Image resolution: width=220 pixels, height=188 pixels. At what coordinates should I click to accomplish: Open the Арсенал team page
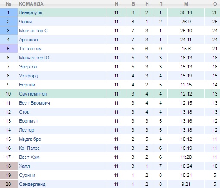[28, 40]
